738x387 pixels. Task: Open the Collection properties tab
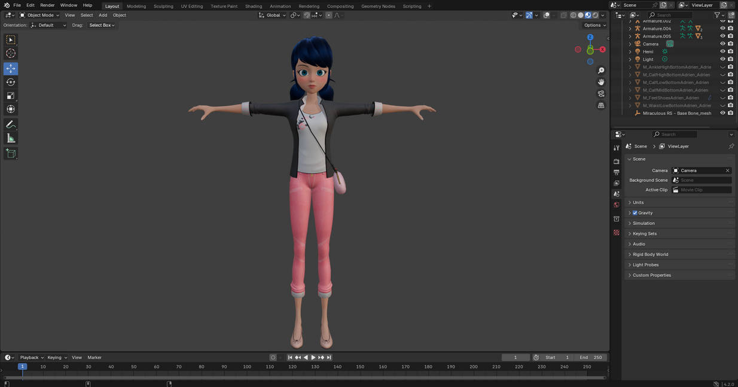(617, 219)
